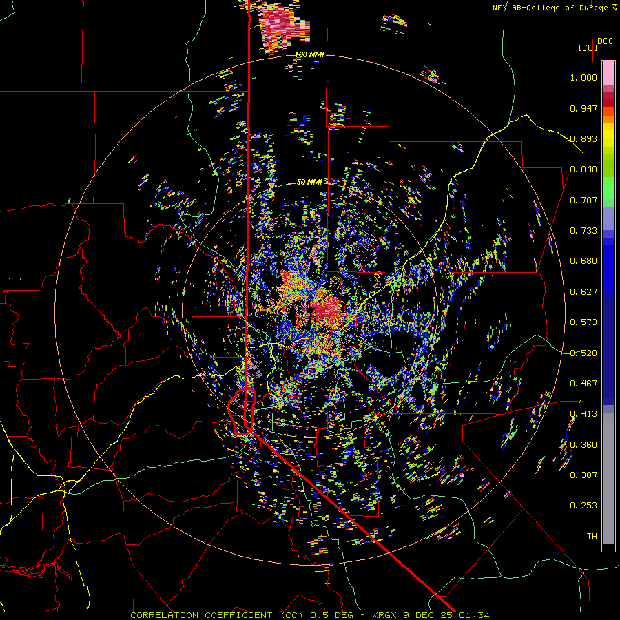
Task: Click the red-outlined polygon on map
Action: pyautogui.click(x=241, y=411)
